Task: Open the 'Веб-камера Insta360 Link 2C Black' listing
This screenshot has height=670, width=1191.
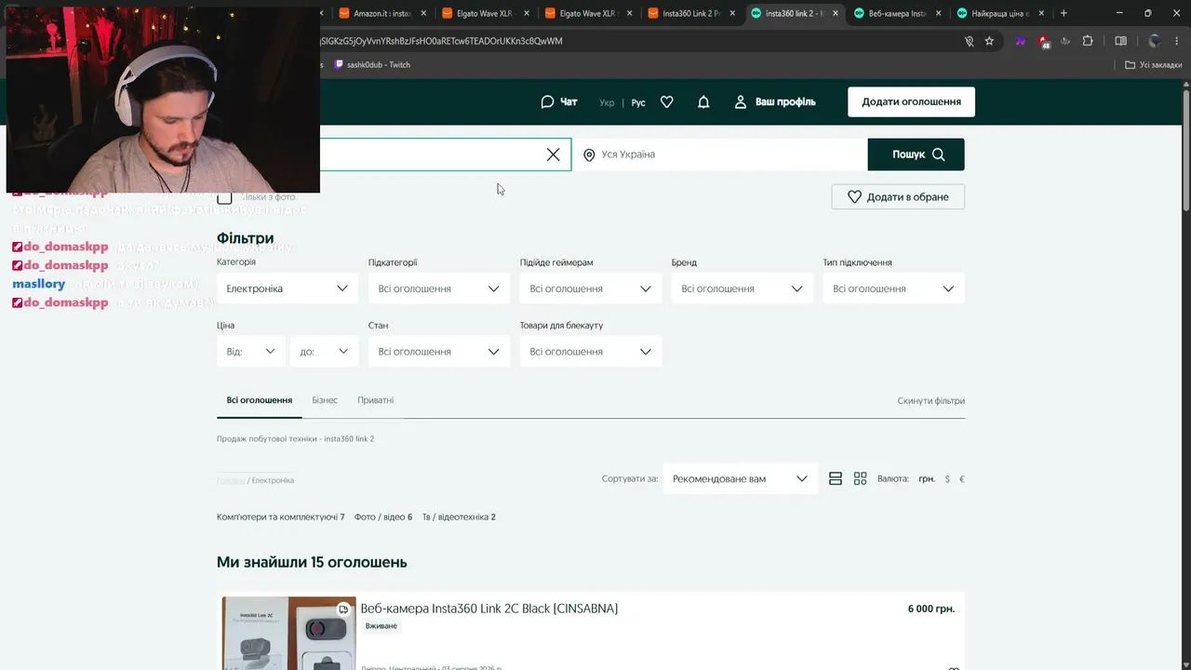Action: coord(489,609)
